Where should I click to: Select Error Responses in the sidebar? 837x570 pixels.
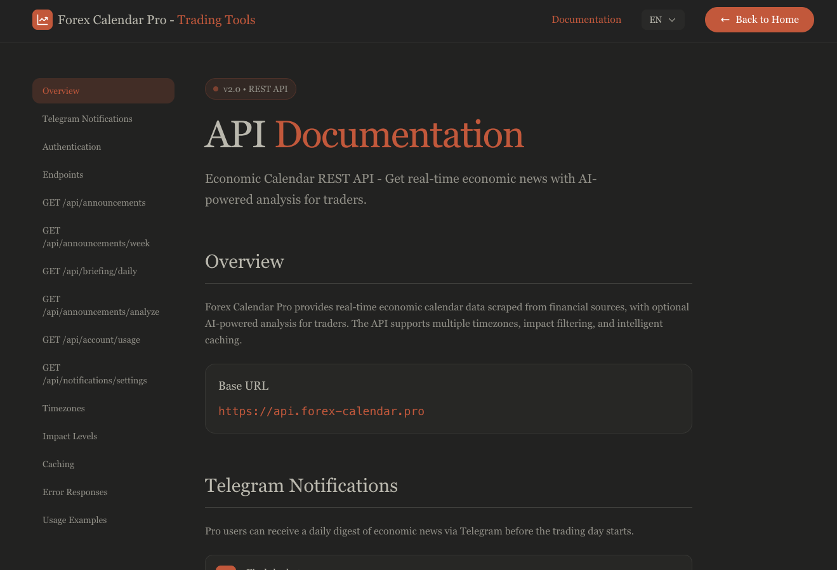(x=103, y=492)
